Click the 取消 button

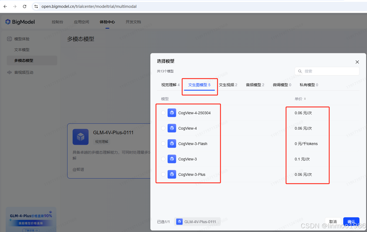pos(333,222)
